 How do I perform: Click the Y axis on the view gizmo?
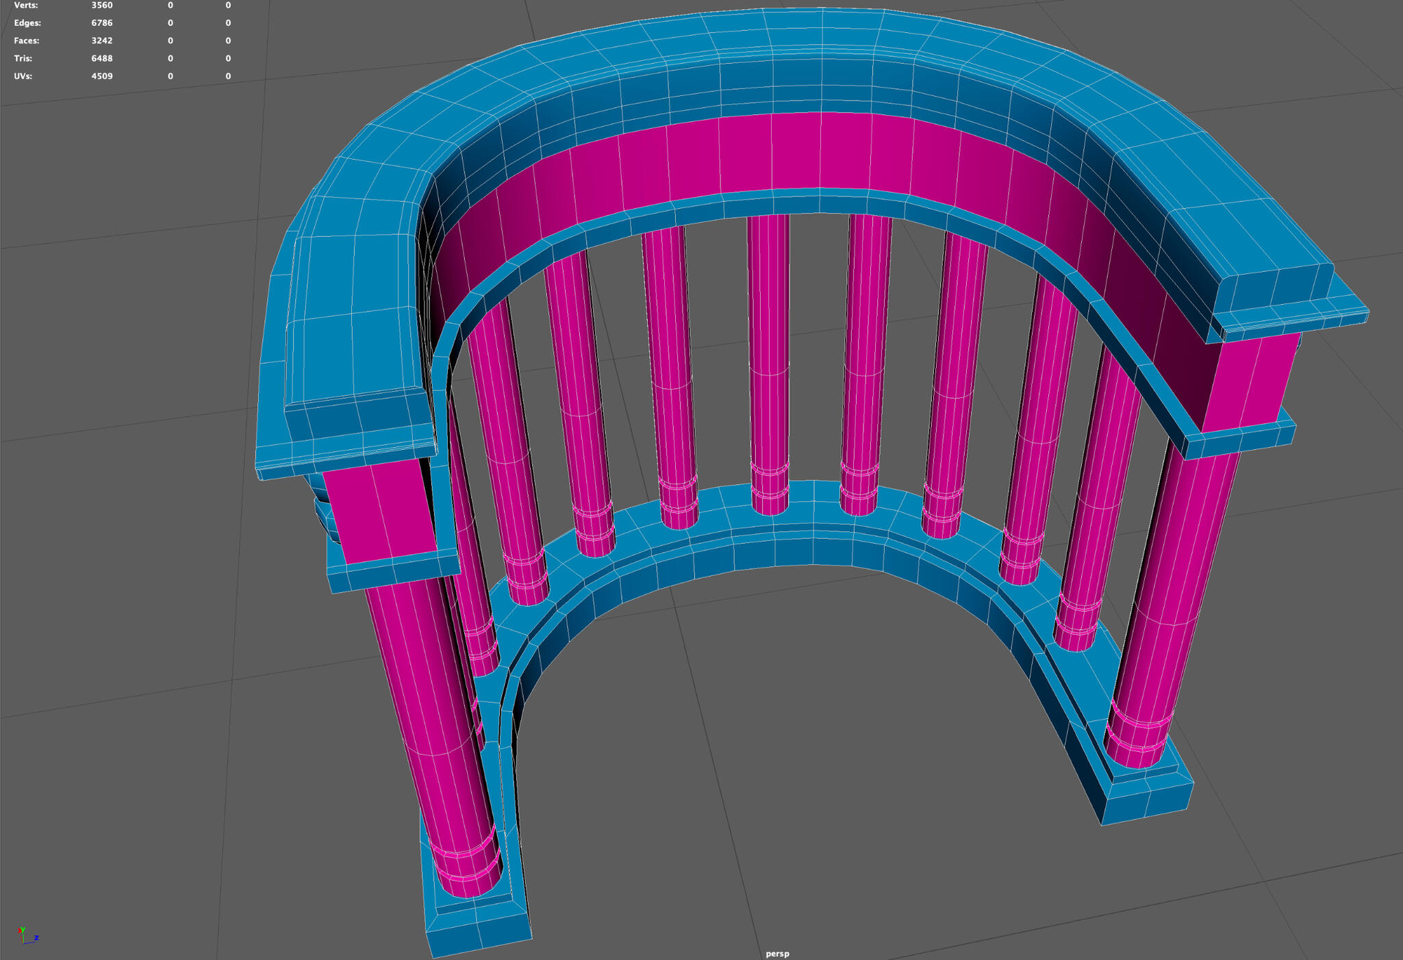click(x=23, y=931)
